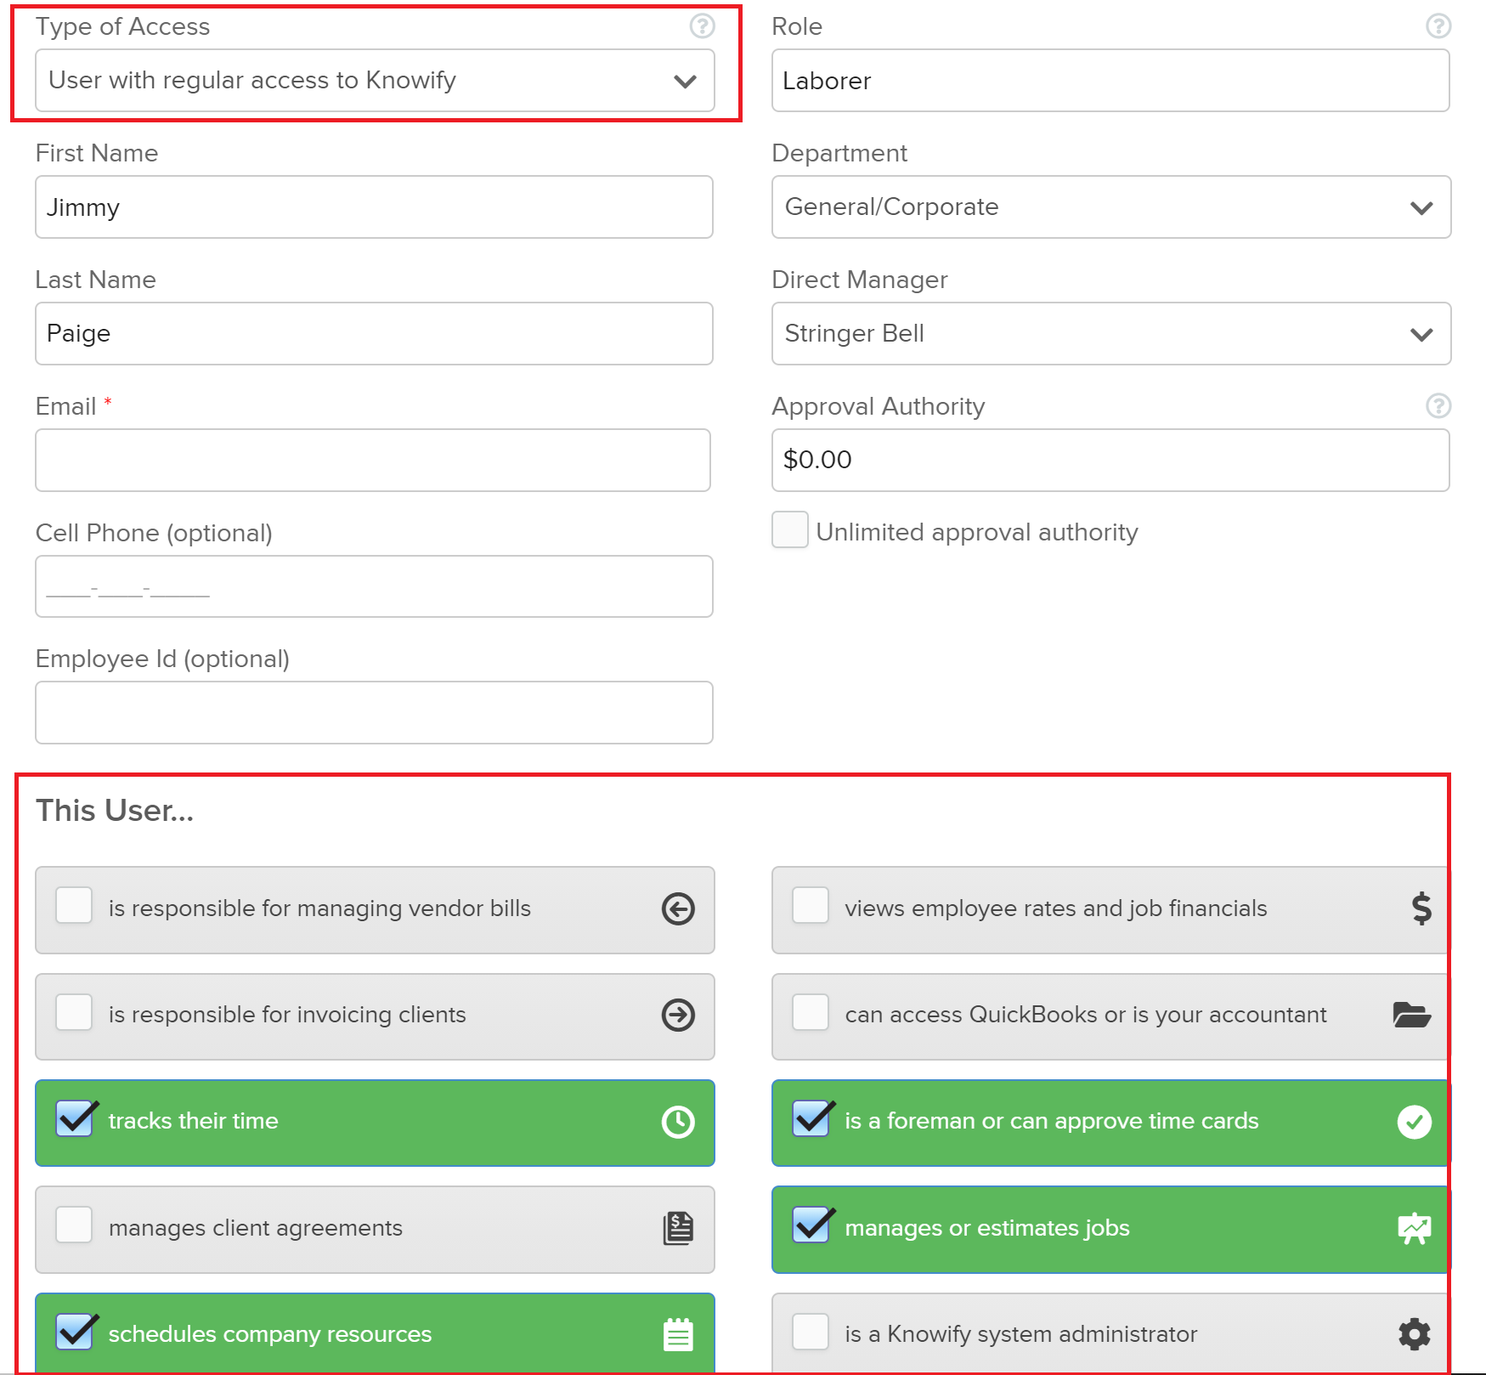Expand the Department dropdown

point(1110,207)
